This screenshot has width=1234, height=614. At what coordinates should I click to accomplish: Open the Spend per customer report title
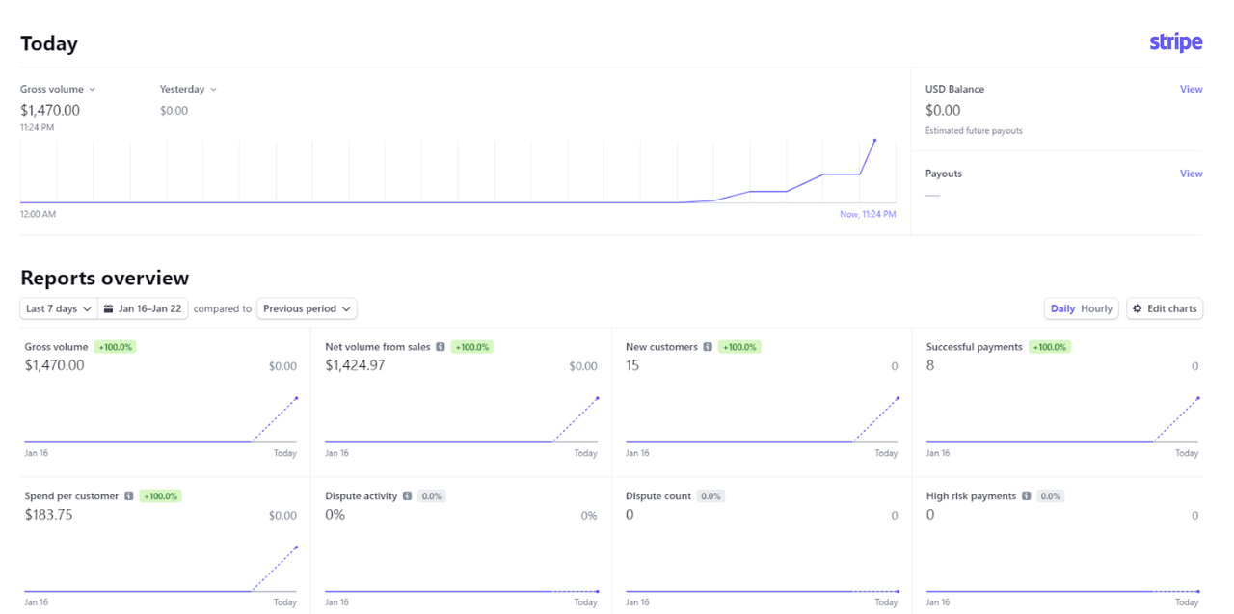[x=72, y=496]
